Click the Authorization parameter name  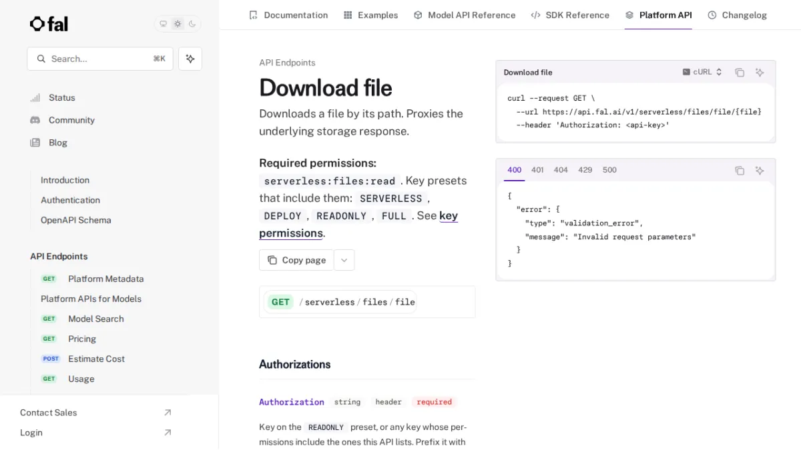click(x=292, y=402)
